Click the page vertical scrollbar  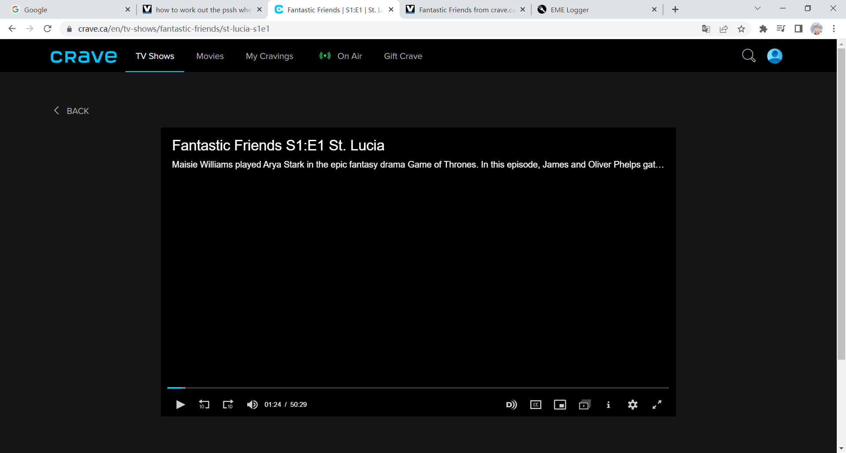click(841, 204)
